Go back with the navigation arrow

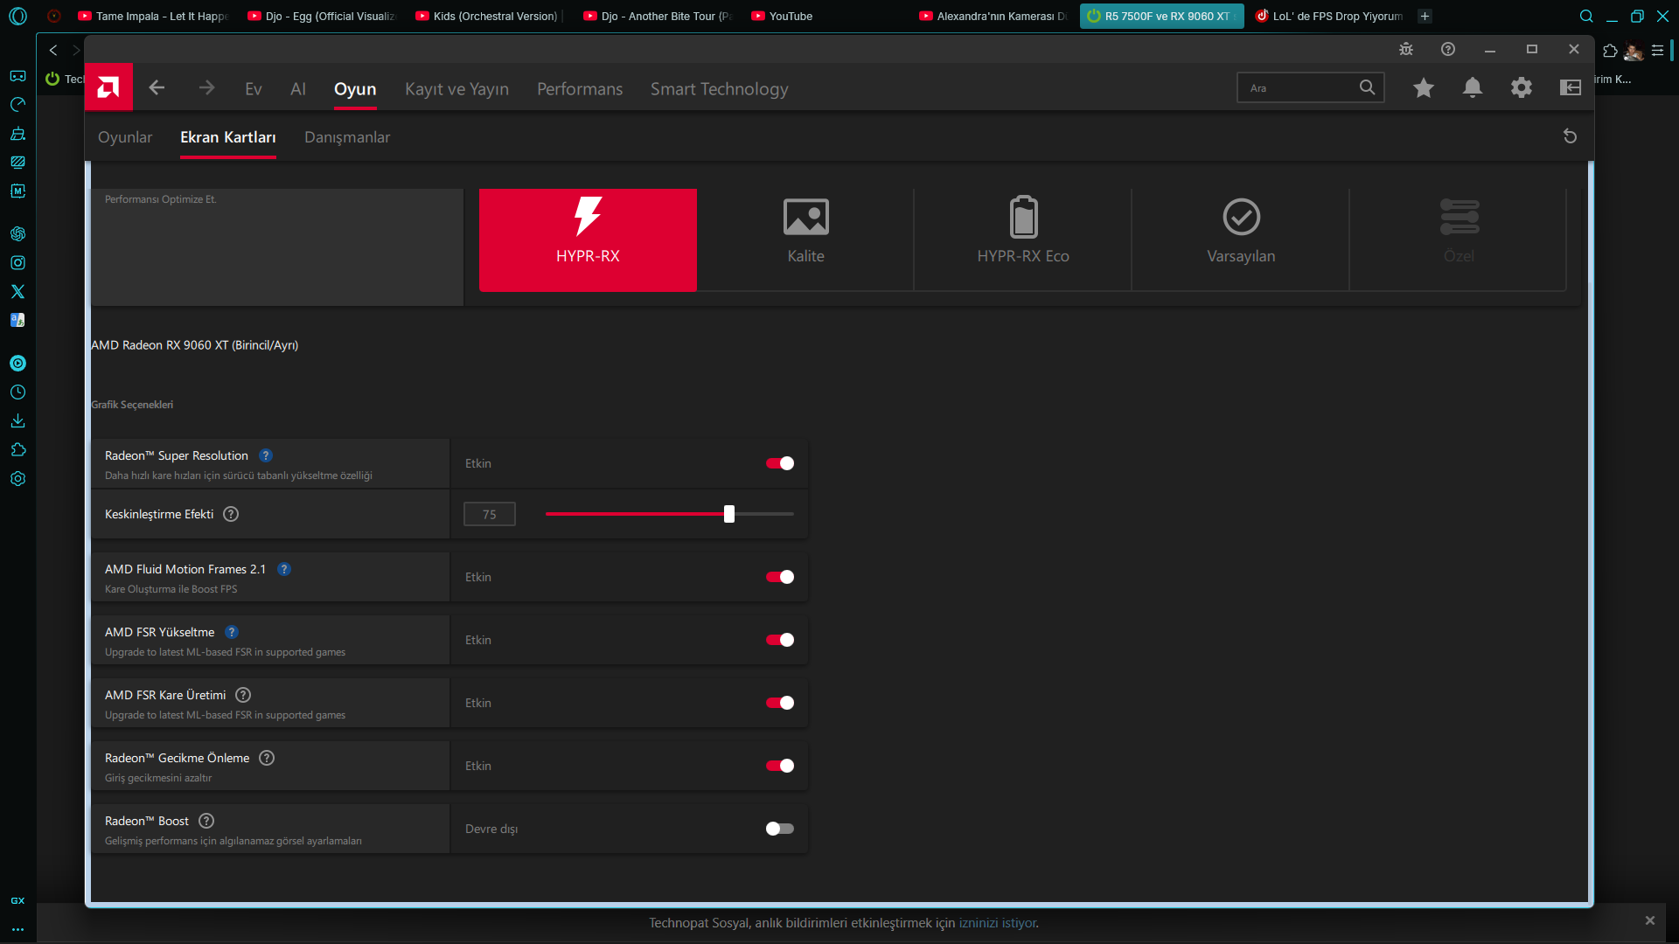click(x=157, y=87)
